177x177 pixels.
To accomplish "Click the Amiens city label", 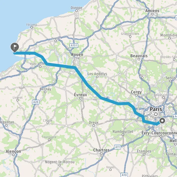I will click(152, 11).
